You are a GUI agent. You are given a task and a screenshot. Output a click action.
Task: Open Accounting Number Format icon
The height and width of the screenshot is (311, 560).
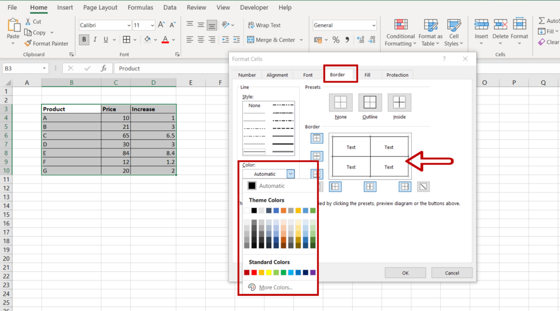tap(318, 40)
